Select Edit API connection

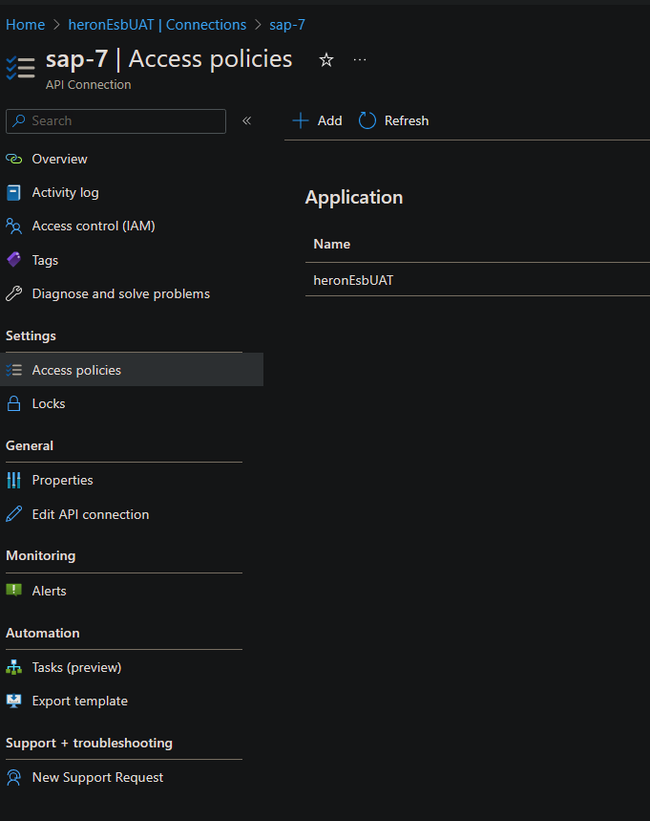pos(91,515)
